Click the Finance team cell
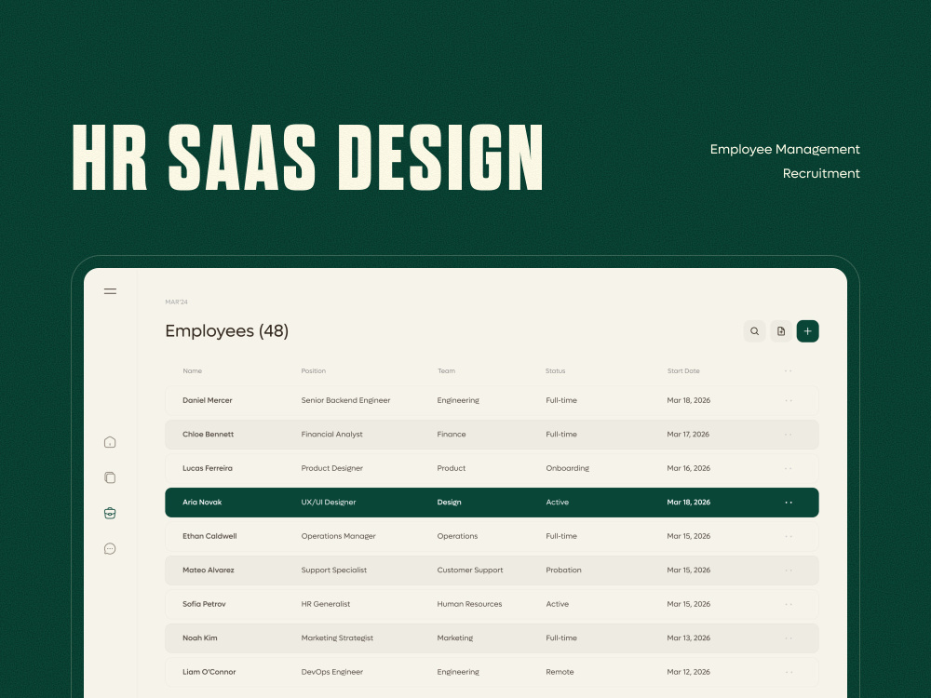931x698 pixels. [452, 434]
